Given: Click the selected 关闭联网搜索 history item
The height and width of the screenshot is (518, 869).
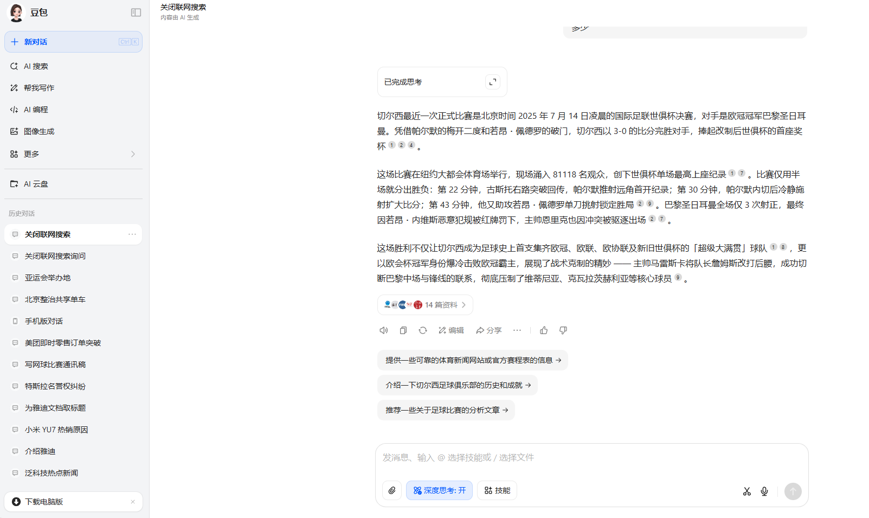Looking at the screenshot, I should (73, 234).
